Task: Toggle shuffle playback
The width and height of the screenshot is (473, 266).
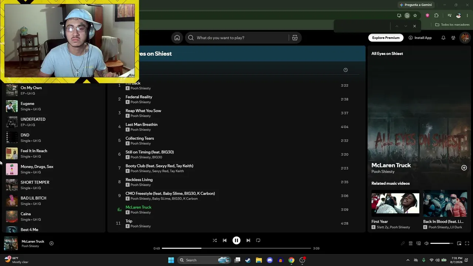Action: 215,241
